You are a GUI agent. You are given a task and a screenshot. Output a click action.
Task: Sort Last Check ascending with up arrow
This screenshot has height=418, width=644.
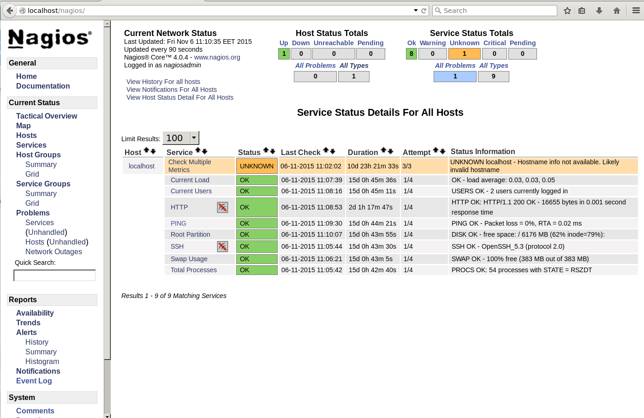(326, 151)
